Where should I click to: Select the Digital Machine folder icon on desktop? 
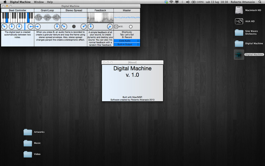pos(239,43)
